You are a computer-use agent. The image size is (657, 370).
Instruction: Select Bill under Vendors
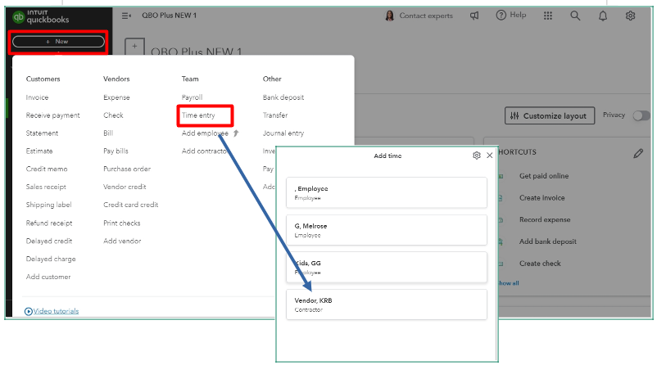click(108, 133)
